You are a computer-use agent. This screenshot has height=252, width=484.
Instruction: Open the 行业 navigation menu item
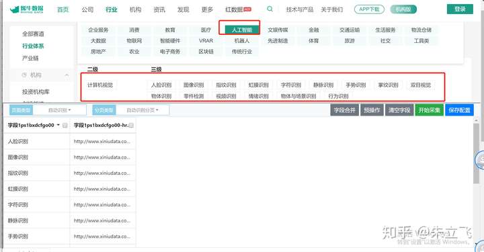[112, 9]
